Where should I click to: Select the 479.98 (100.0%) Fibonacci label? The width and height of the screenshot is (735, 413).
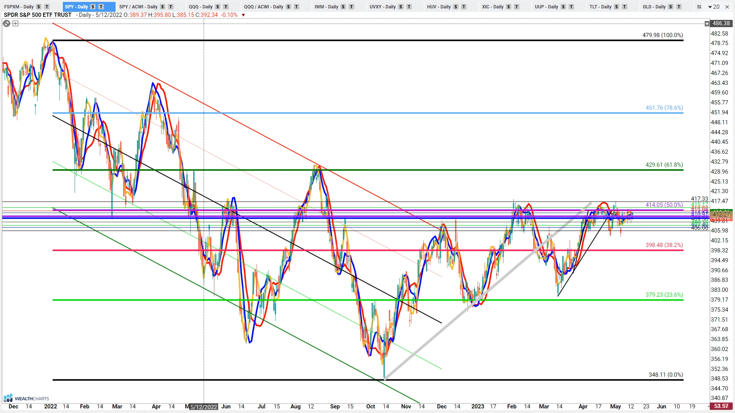coord(663,35)
